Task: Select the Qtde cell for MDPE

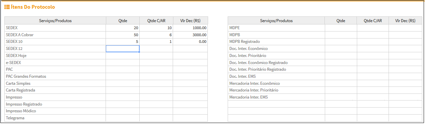Action: tap(341, 28)
